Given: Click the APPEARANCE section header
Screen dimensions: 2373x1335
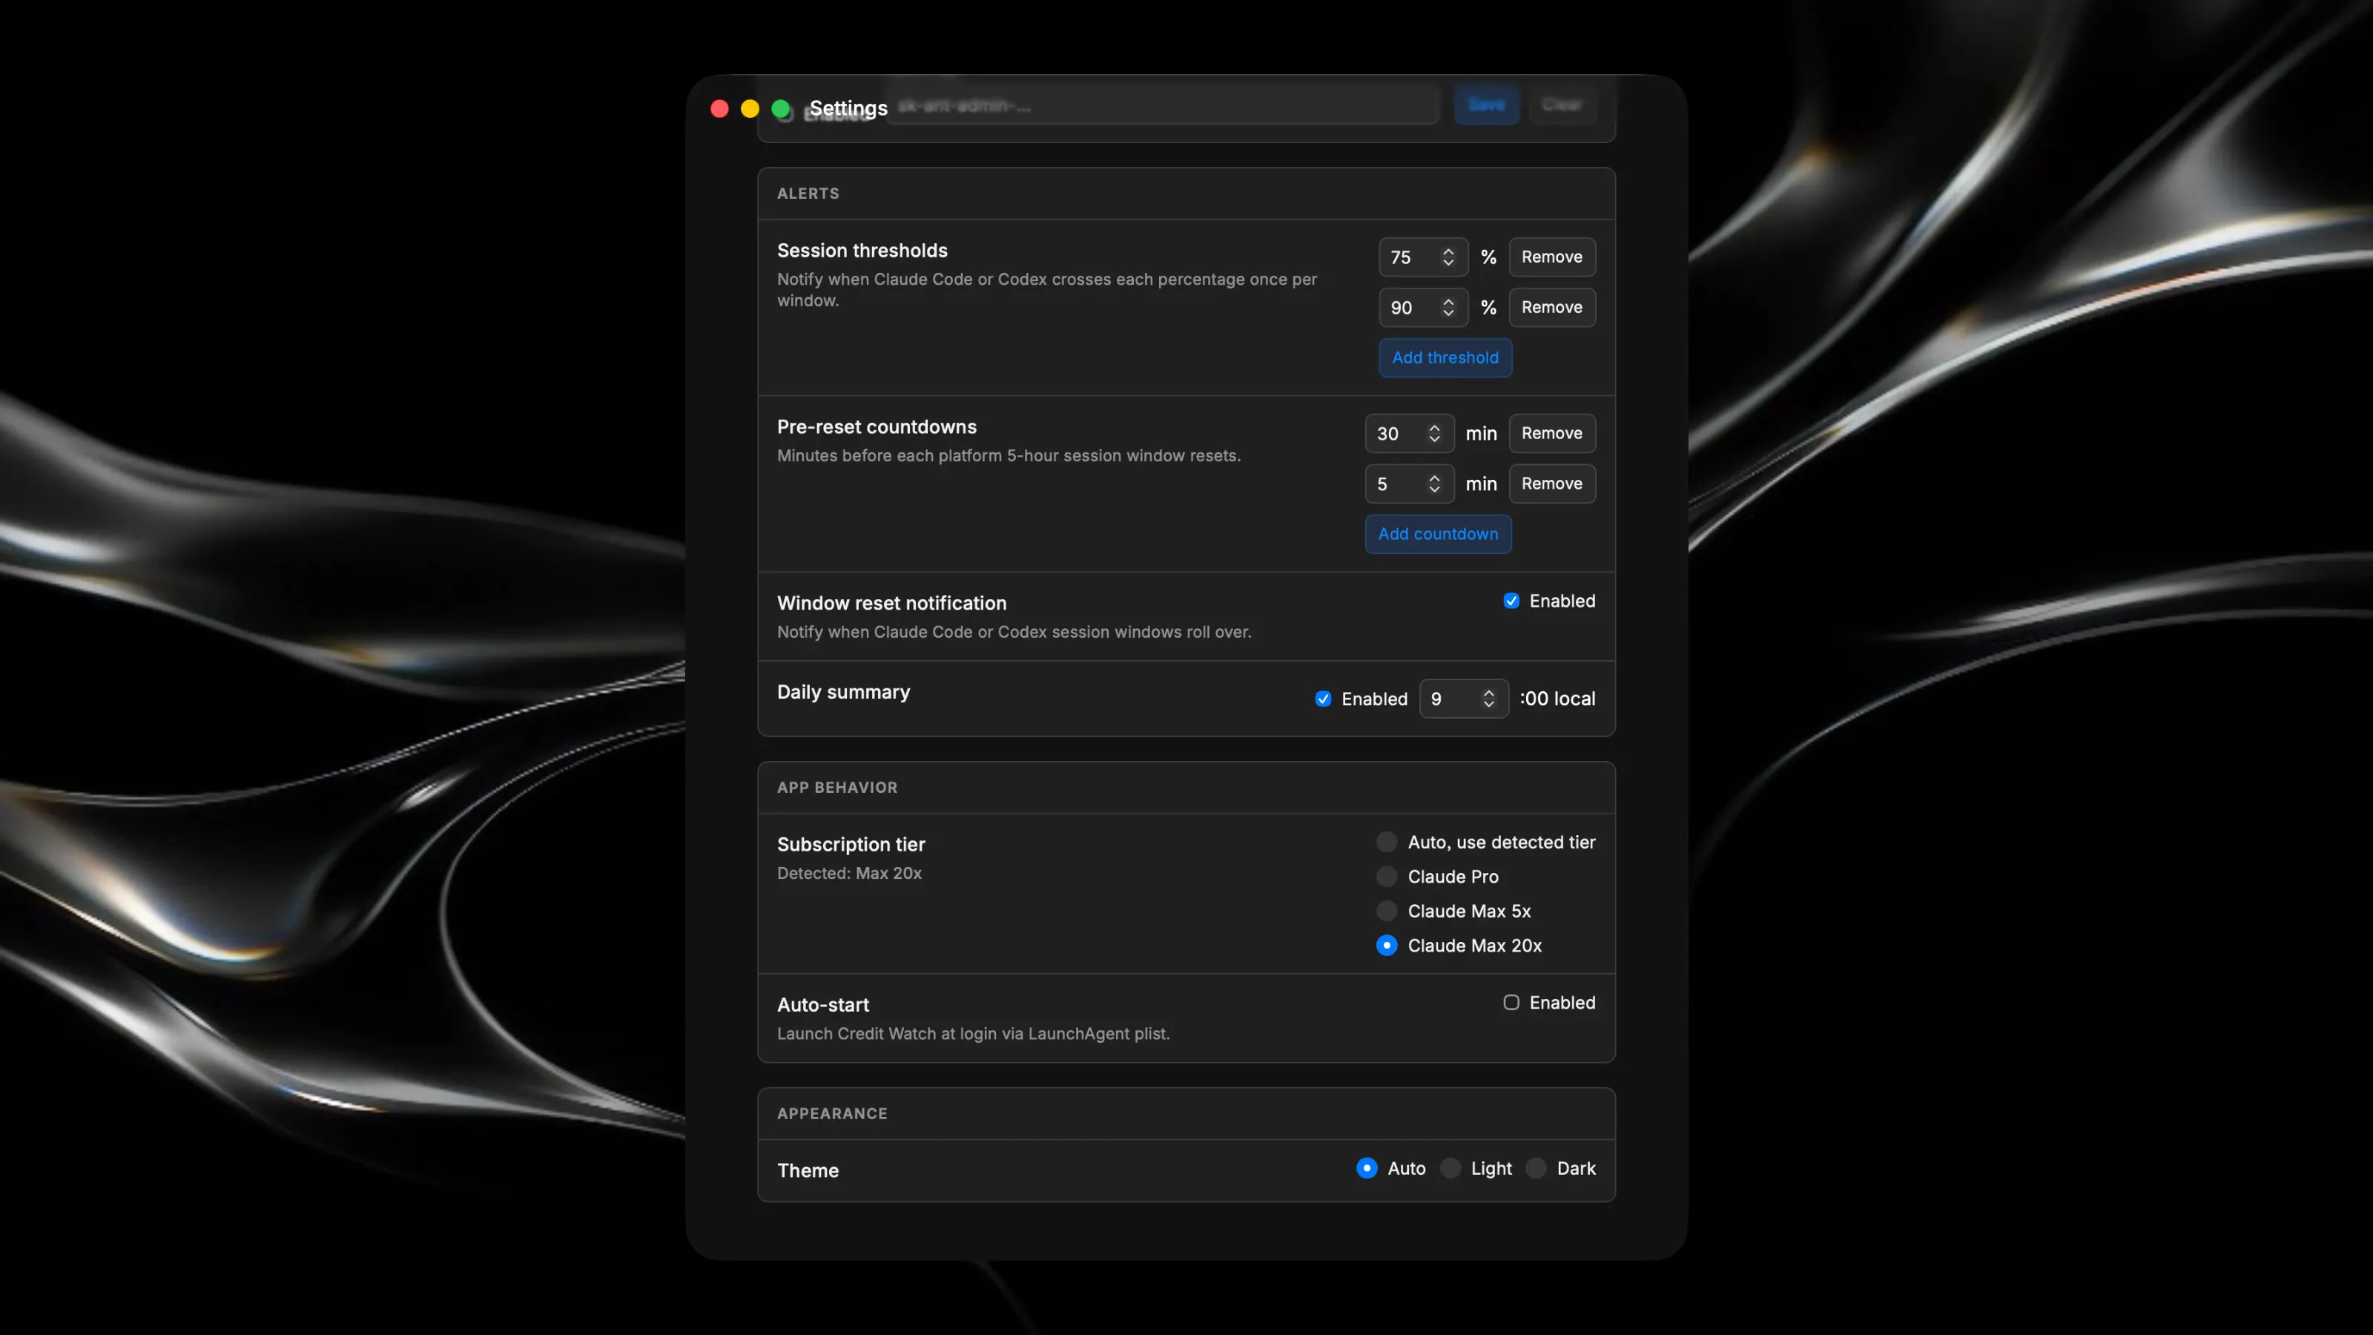Looking at the screenshot, I should point(832,1114).
